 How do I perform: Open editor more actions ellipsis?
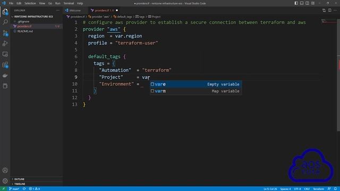(x=335, y=11)
